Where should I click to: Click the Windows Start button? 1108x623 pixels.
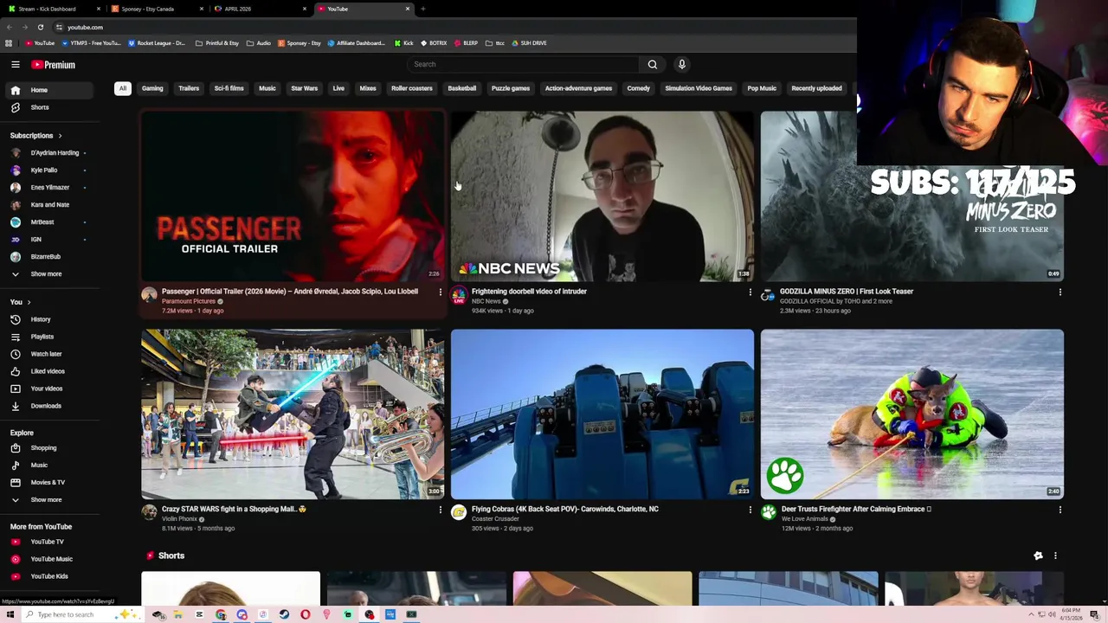point(10,614)
